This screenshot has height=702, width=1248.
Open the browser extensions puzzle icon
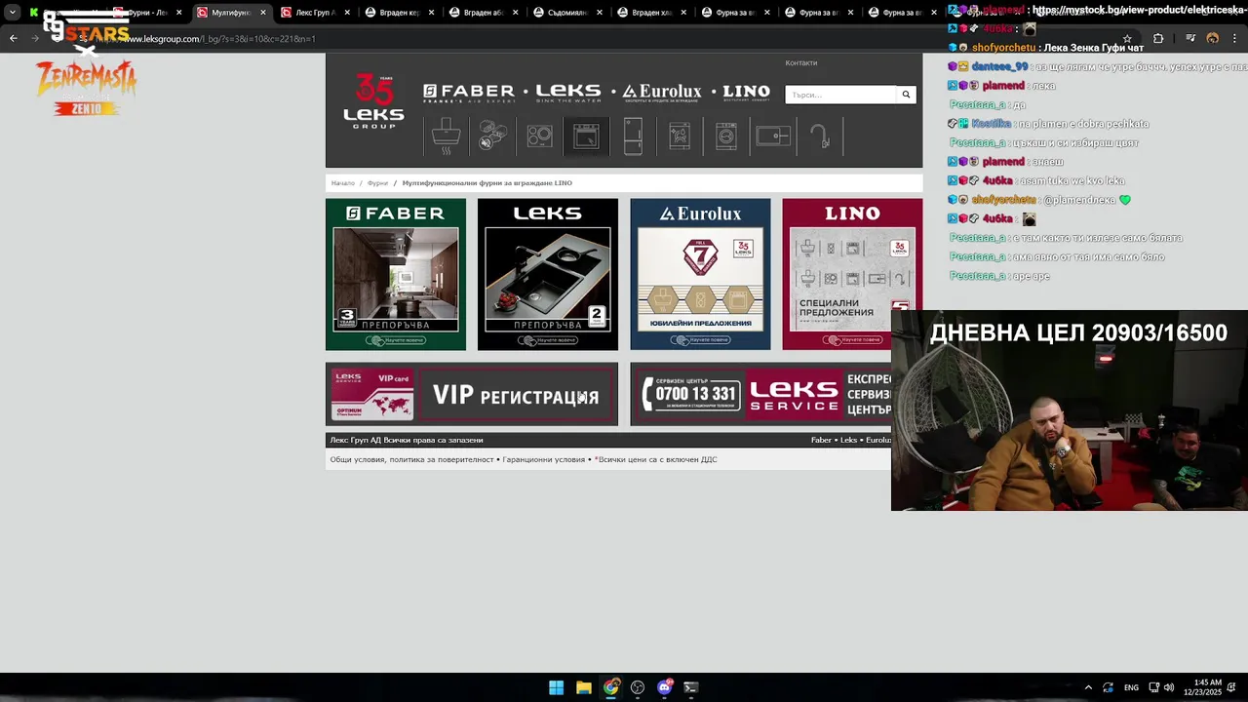tap(1158, 38)
